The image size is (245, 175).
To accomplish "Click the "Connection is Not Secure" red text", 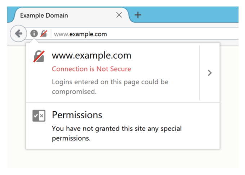I will 92,69.
